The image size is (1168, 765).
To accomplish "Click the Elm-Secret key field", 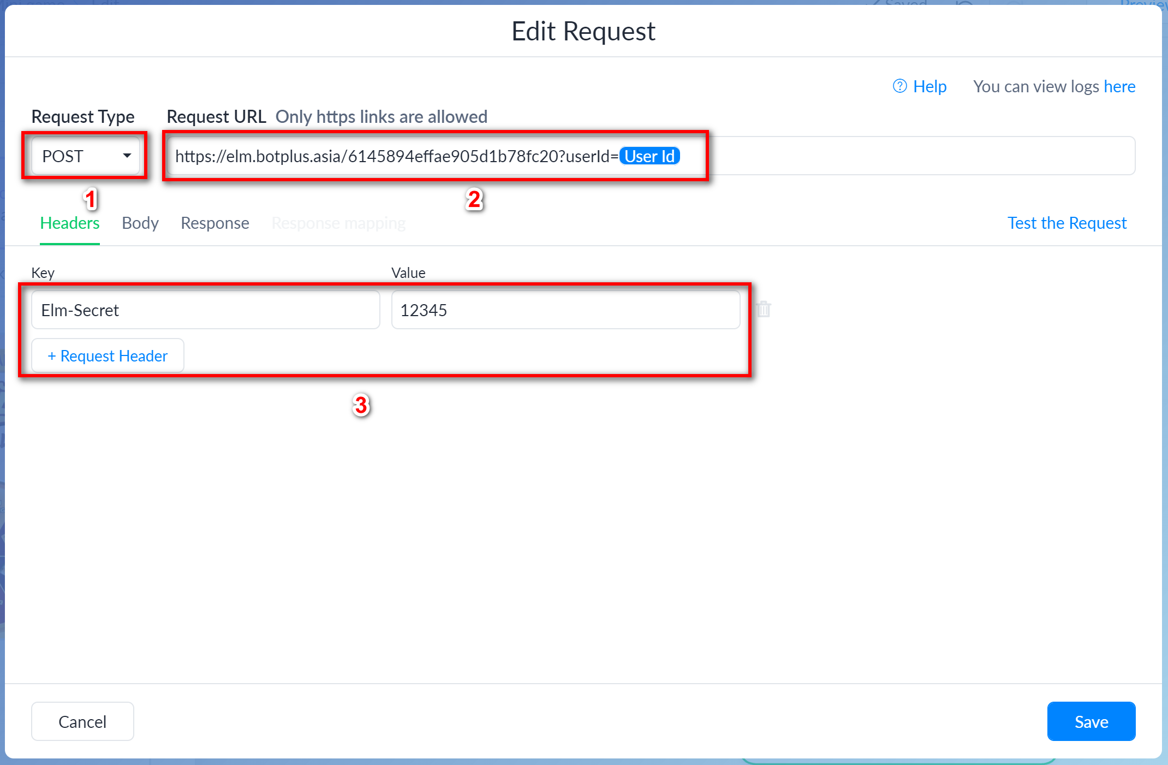I will pos(205,310).
